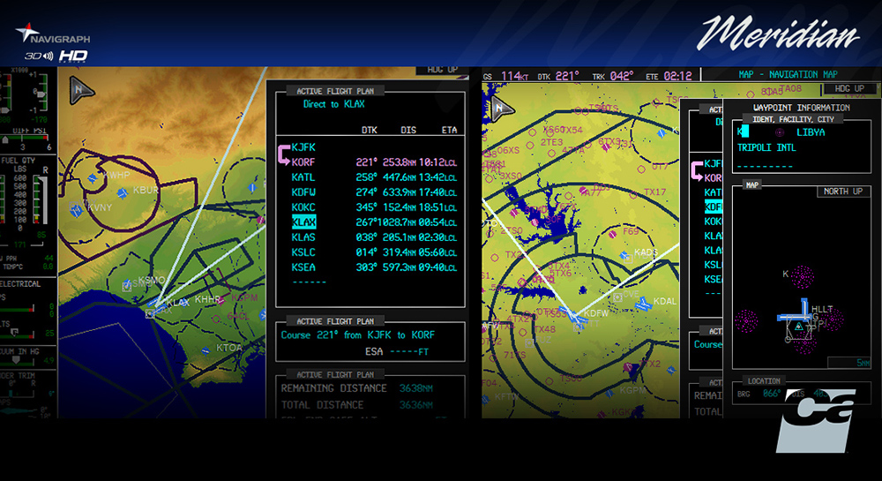This screenshot has width=882, height=481.
Task: Click the KDFW airport symbol on the map
Action: [574, 317]
